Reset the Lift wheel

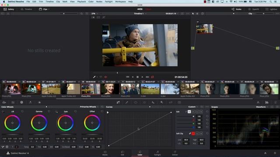[x=22, y=112]
